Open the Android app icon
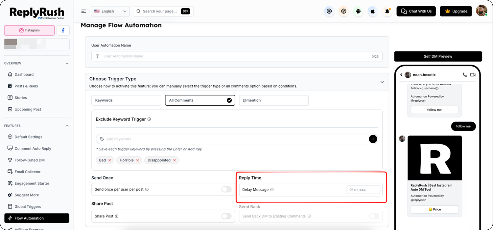The height and width of the screenshot is (230, 493). [358, 11]
